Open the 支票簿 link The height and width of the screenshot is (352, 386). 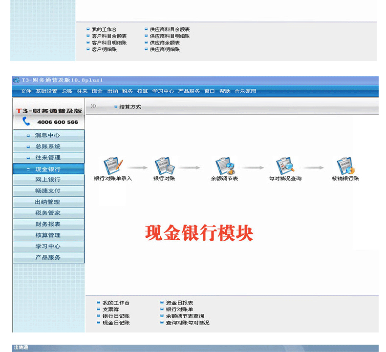110,310
